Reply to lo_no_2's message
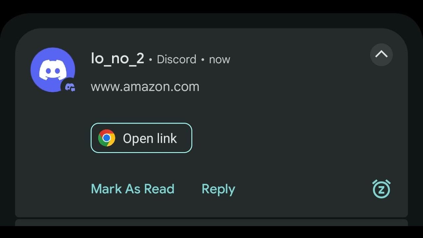Viewport: 423px width, 238px height. click(218, 189)
